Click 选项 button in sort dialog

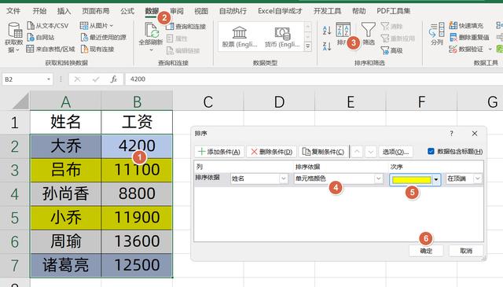click(395, 152)
